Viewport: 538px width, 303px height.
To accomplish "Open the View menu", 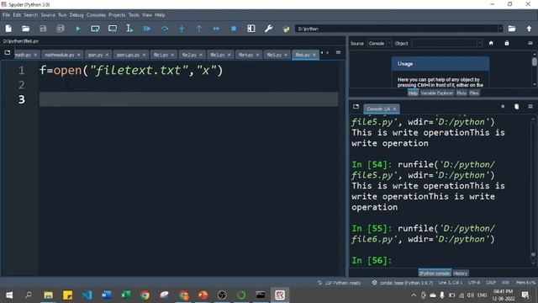I will point(147,15).
